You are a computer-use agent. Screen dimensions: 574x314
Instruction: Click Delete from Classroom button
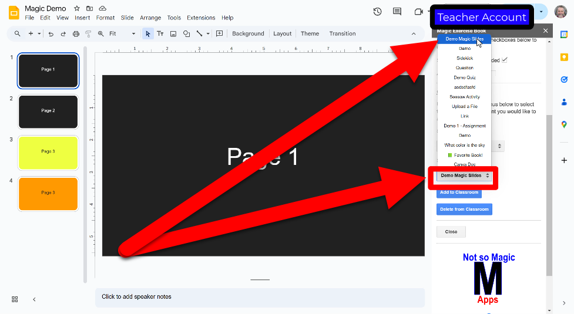click(464, 209)
